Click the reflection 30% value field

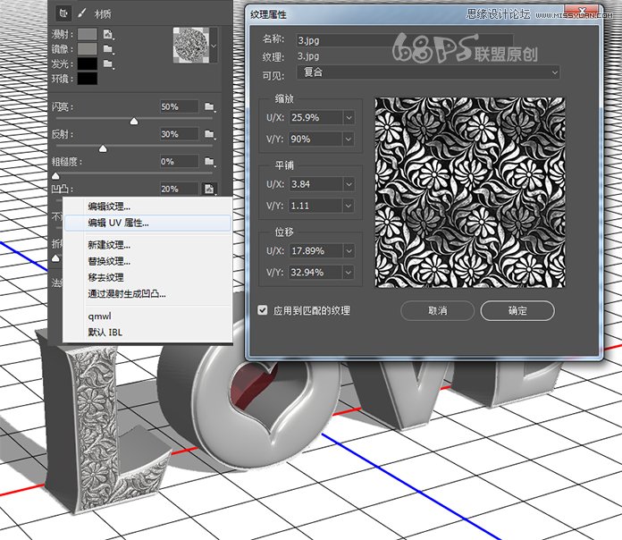(x=179, y=134)
